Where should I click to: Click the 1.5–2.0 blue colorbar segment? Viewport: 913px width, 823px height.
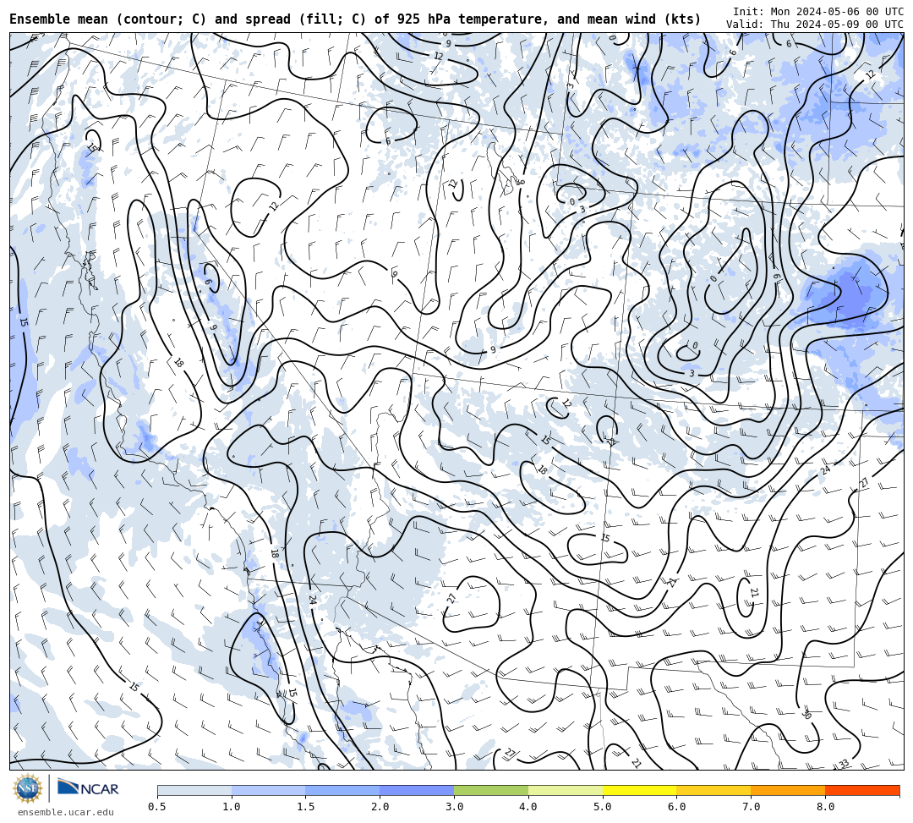coord(343,790)
